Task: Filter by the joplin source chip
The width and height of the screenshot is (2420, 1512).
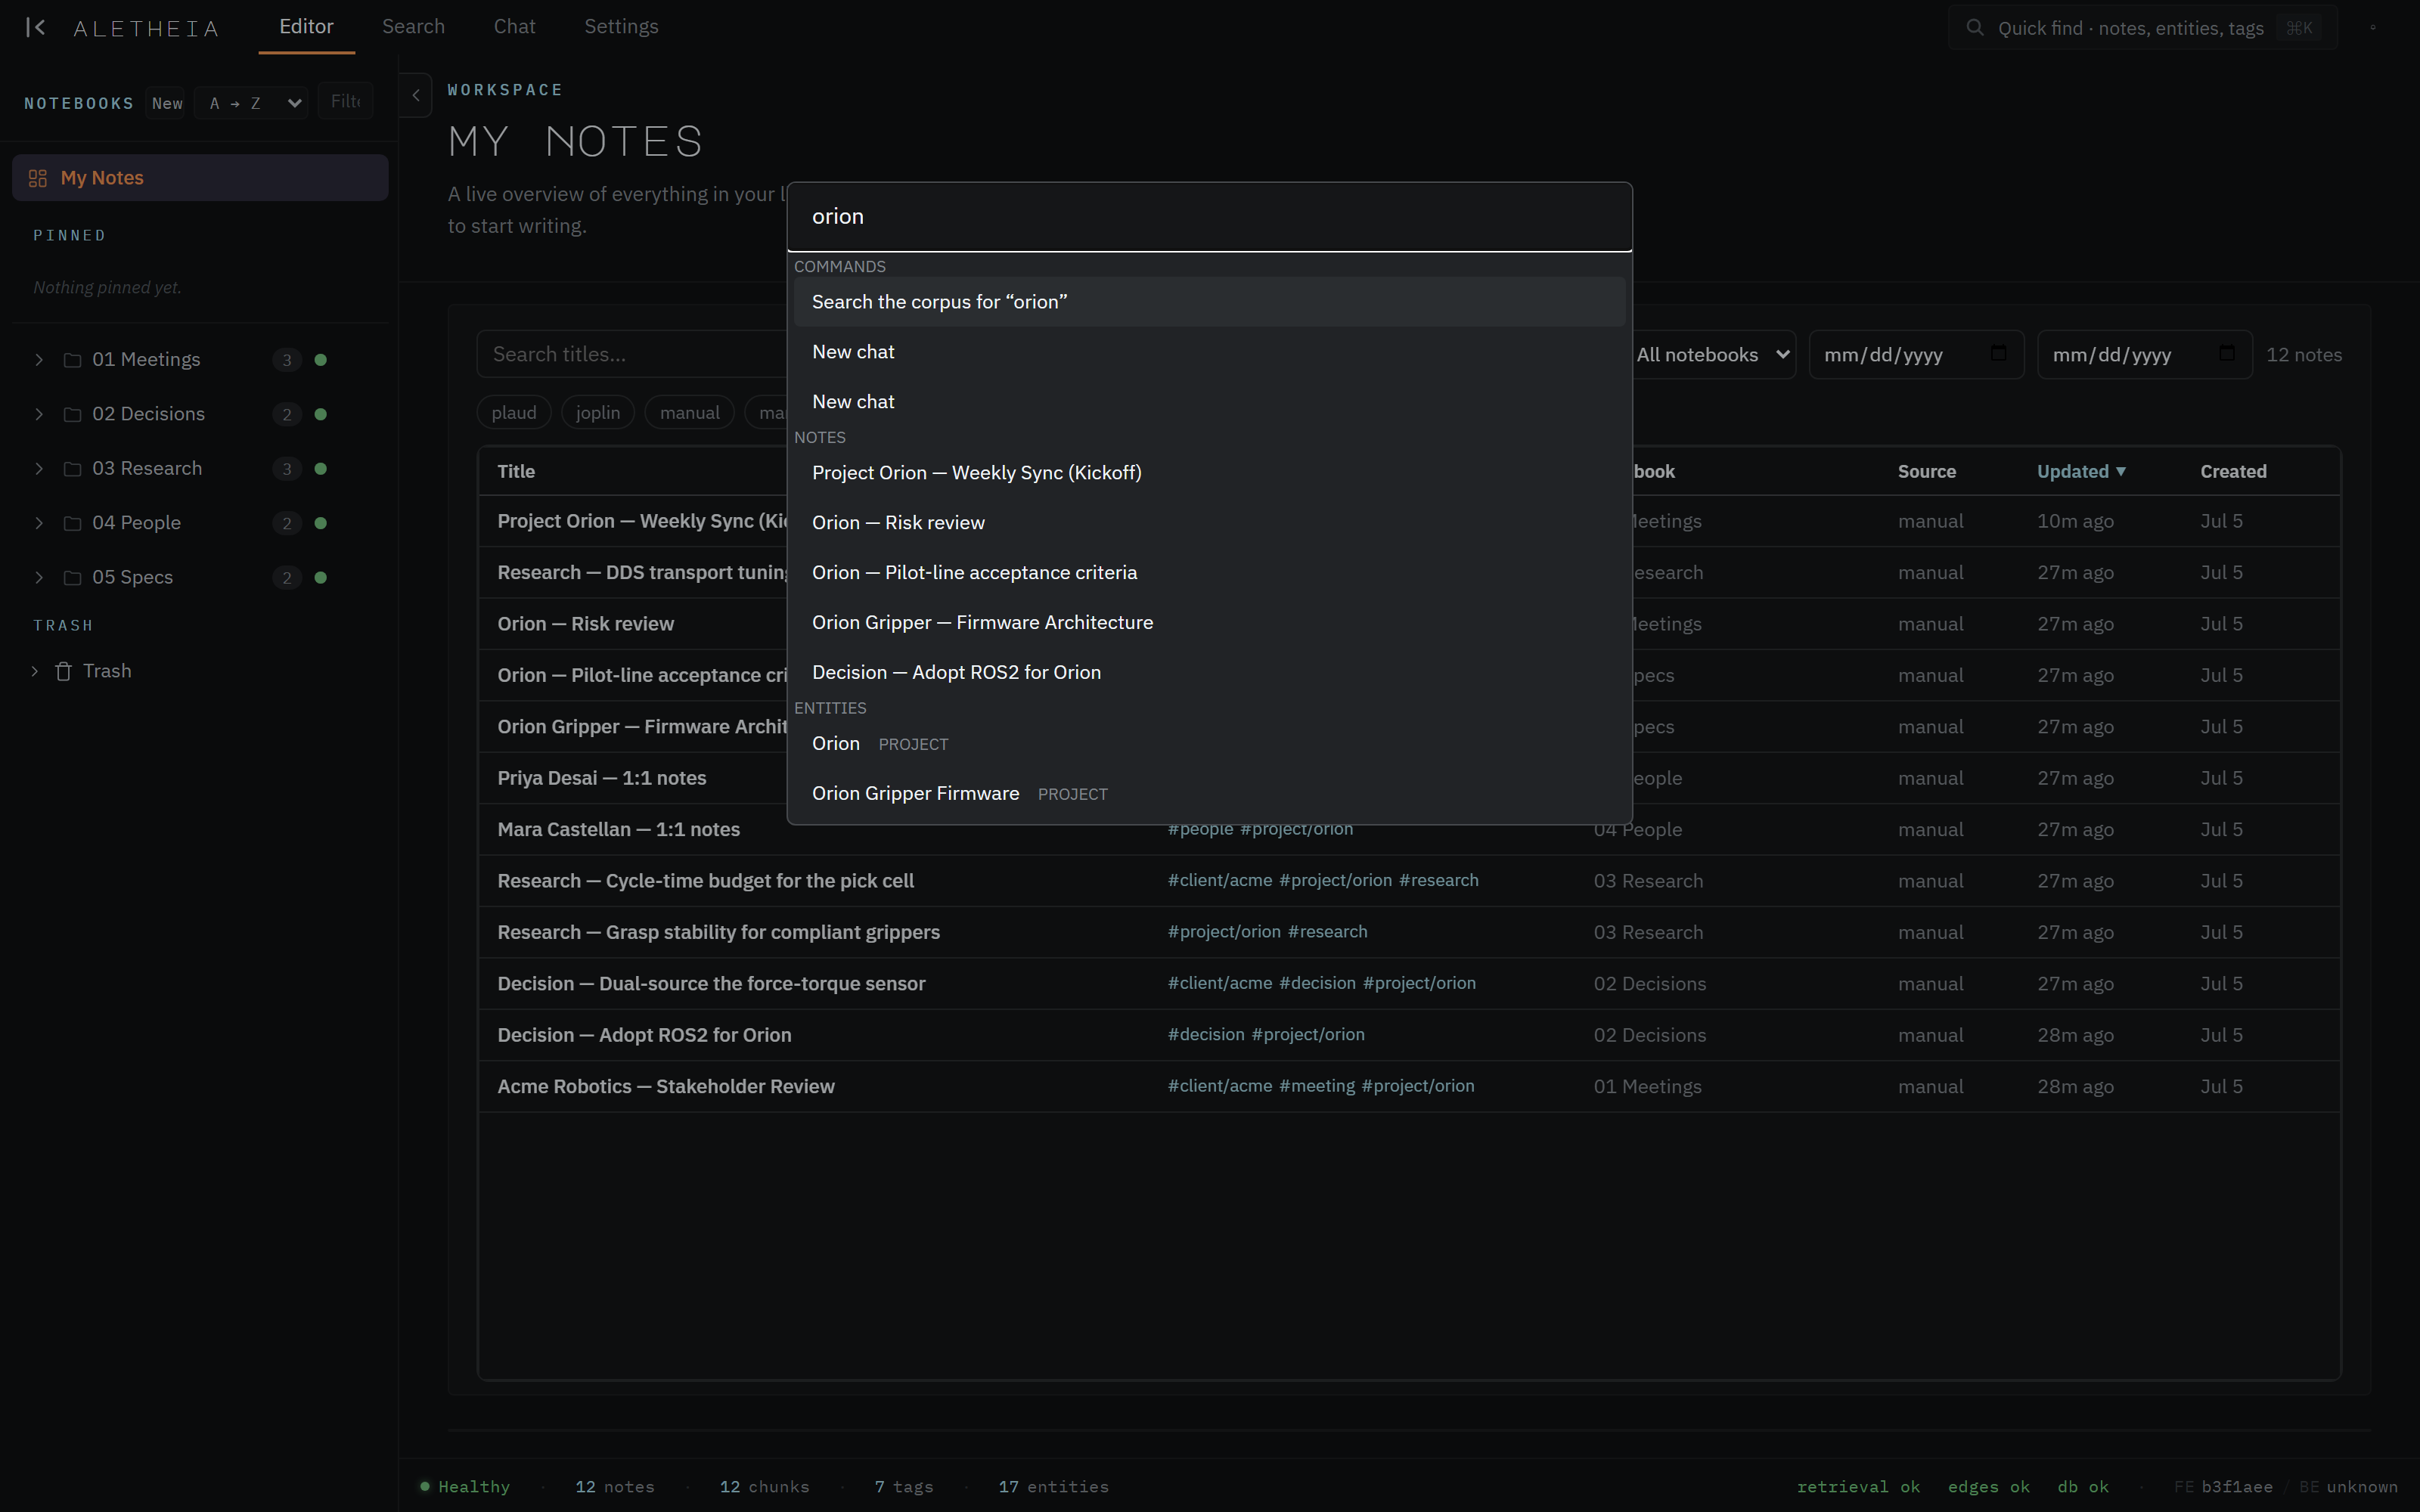Action: click(x=598, y=413)
